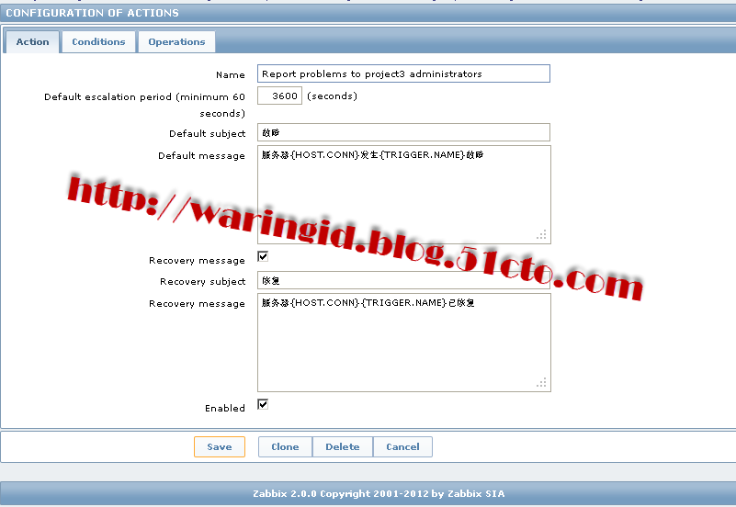The image size is (736, 507).
Task: Click the Clone button
Action: 285,446
